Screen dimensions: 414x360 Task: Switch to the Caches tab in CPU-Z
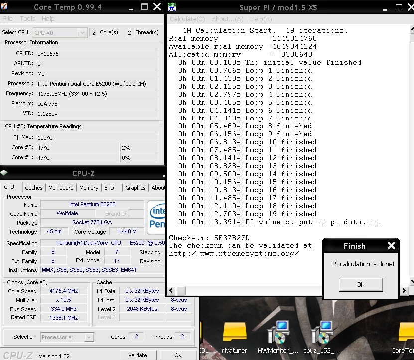pyautogui.click(x=33, y=188)
